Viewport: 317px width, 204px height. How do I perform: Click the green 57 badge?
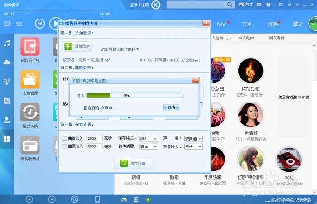(313, 24)
